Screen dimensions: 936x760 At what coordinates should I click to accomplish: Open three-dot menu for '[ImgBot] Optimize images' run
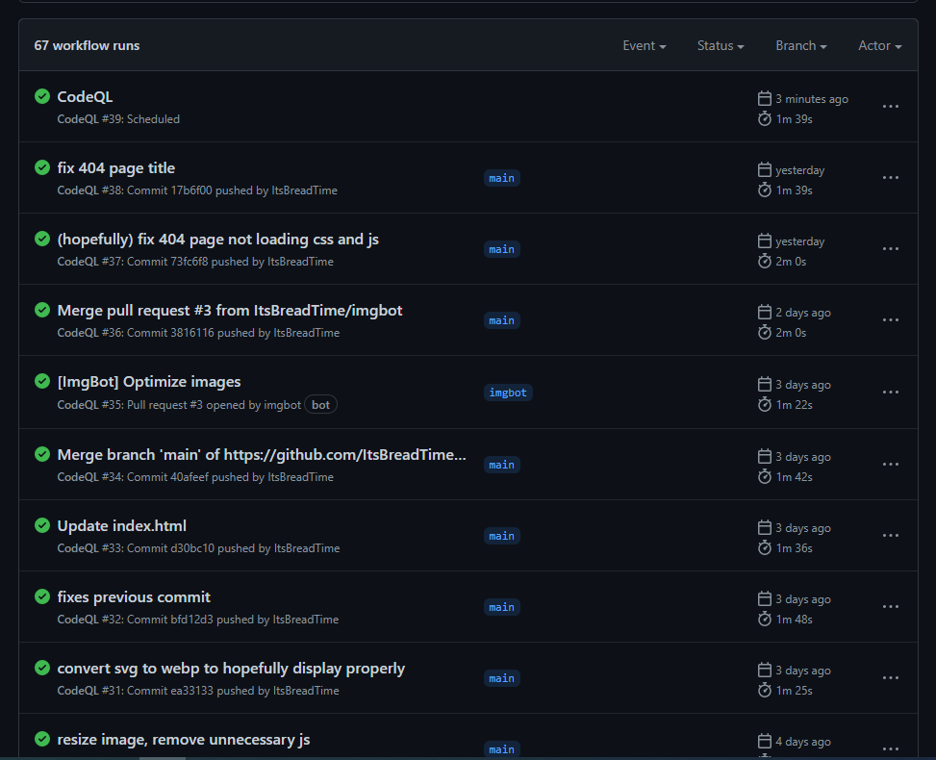[890, 393]
